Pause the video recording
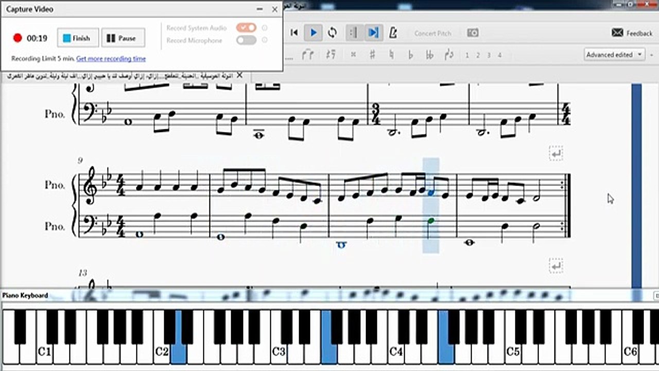Screen dimensions: 659x371 (123, 38)
